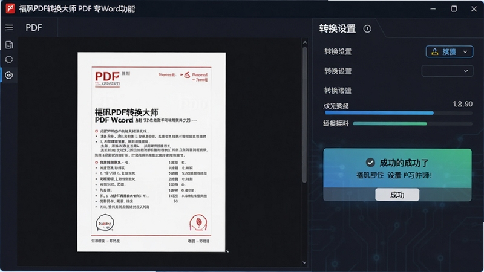This screenshot has height=272, width=484.
Task: Minimize the application window
Action: pos(433,8)
